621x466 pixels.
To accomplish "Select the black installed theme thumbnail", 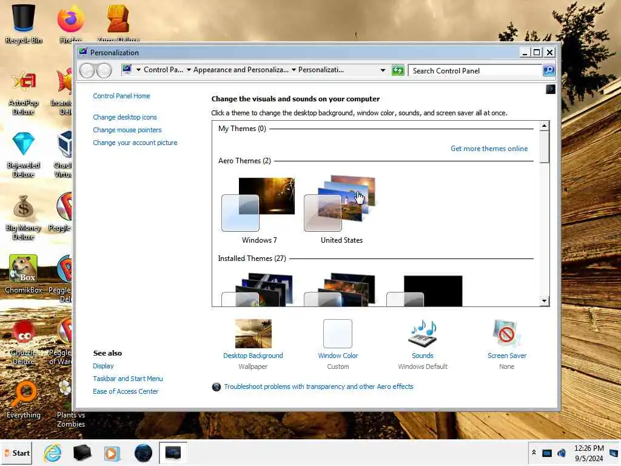I will pyautogui.click(x=425, y=291).
